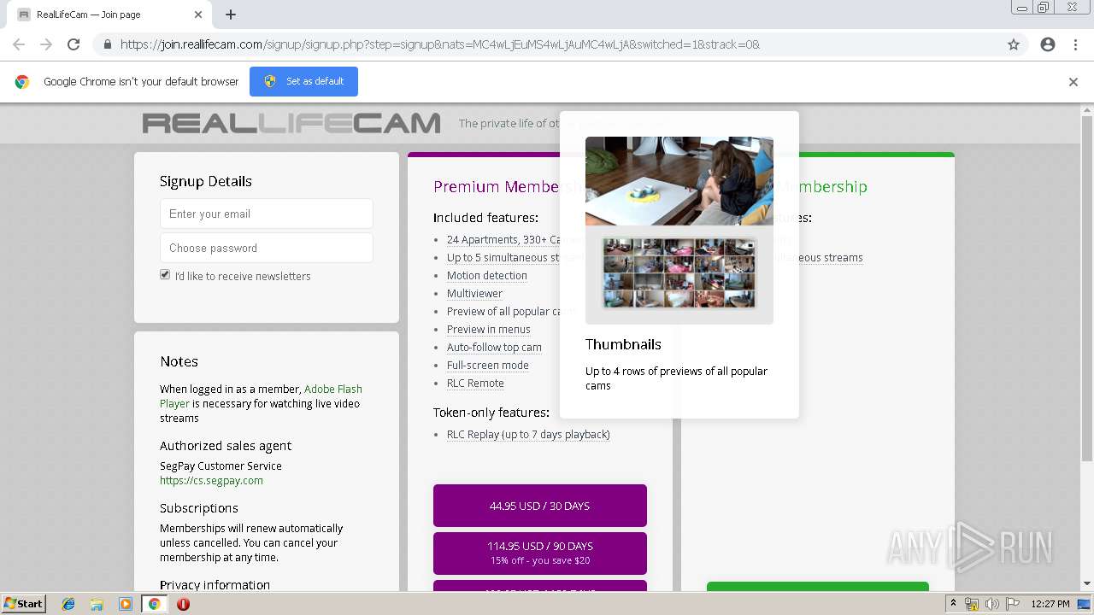This screenshot has height=615, width=1094.
Task: Select the 114.95 USD / 90 days plan
Action: tap(540, 553)
